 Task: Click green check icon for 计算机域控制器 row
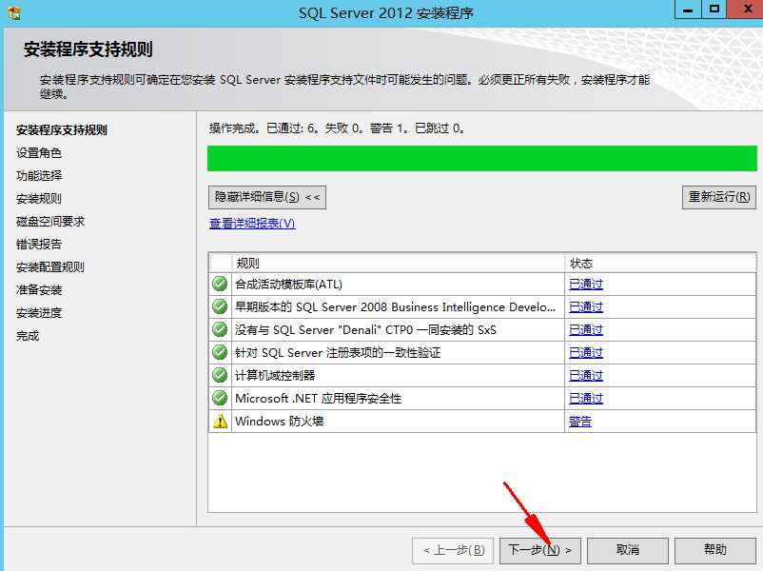click(220, 375)
